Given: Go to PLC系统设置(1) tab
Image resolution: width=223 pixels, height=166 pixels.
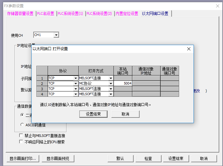Looking at the screenshot, I should 70,14.
